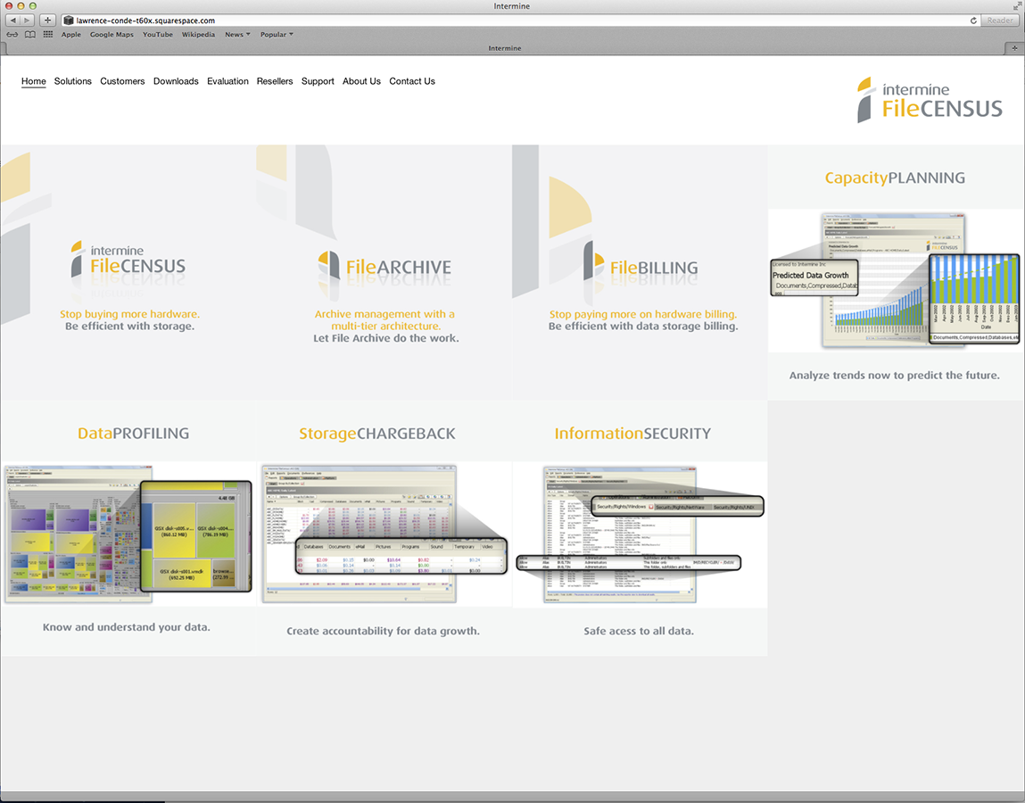The height and width of the screenshot is (803, 1025).
Task: Open the bookmarks book icon
Action: pos(30,35)
